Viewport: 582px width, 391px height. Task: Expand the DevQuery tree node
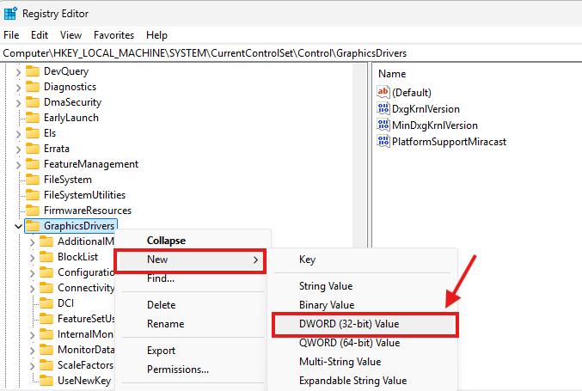pyautogui.click(x=18, y=71)
